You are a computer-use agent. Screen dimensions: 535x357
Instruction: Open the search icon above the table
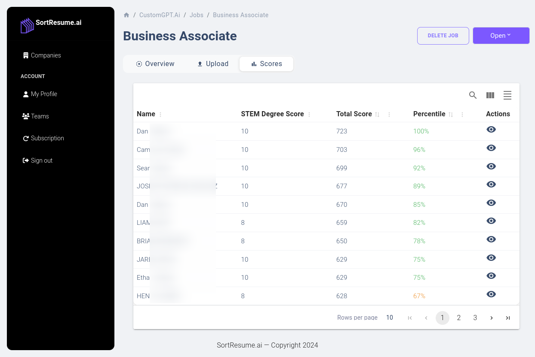(x=473, y=95)
